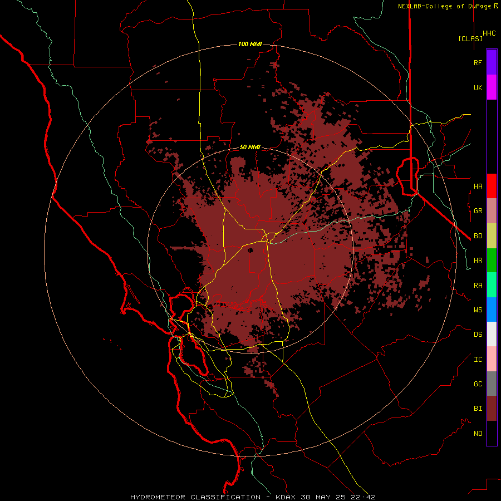Click the WS blue legend swatch
This screenshot has width=501, height=501.
pos(492,310)
